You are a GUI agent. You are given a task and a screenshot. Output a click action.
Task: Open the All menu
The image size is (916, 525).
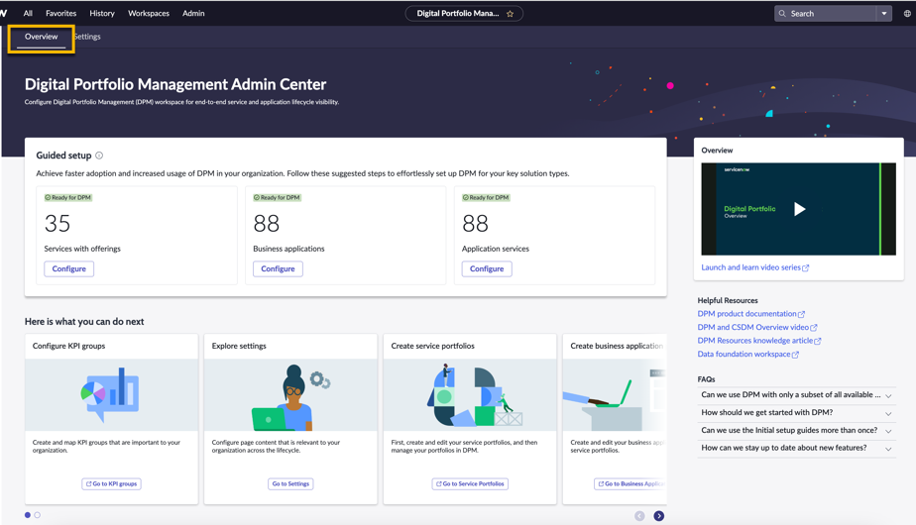tap(28, 13)
